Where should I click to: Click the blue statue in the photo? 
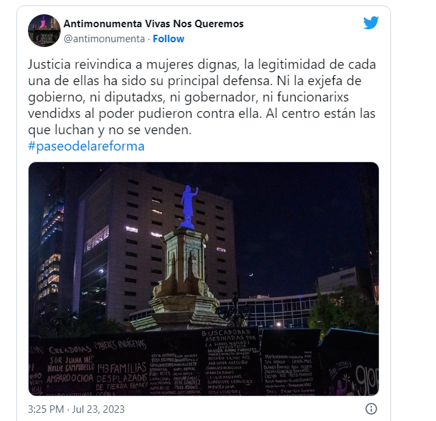(189, 207)
